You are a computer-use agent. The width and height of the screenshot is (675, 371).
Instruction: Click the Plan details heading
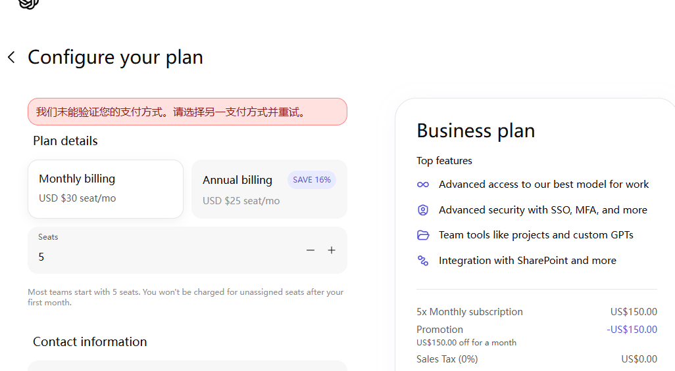tap(65, 141)
